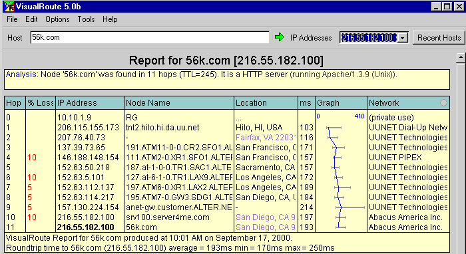466x254 pixels.
Task: Open the IP Addresses dropdown arrow
Action: [x=403, y=38]
